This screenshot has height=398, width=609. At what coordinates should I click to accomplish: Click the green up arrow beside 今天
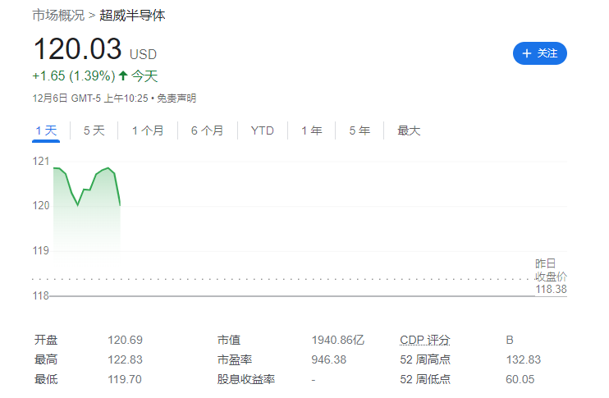click(123, 76)
